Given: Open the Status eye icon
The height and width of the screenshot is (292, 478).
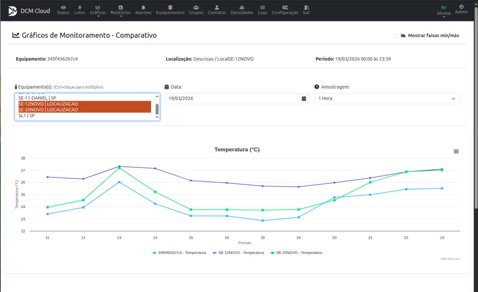Looking at the screenshot, I should [63, 7].
